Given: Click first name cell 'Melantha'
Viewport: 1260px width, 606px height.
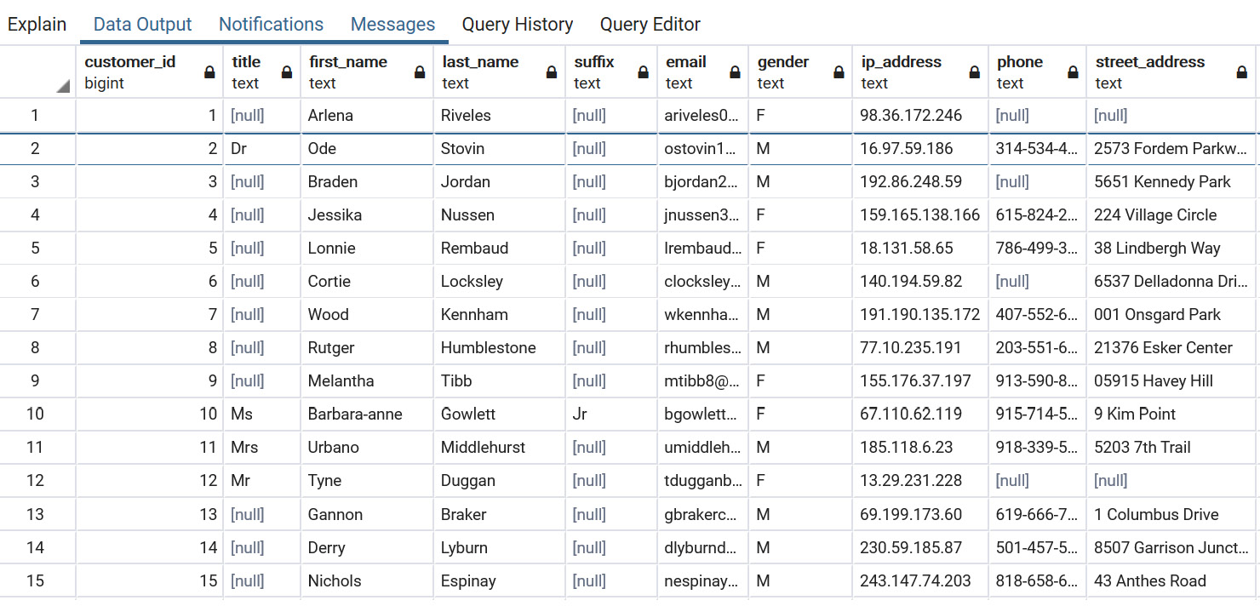Looking at the screenshot, I should [368, 380].
